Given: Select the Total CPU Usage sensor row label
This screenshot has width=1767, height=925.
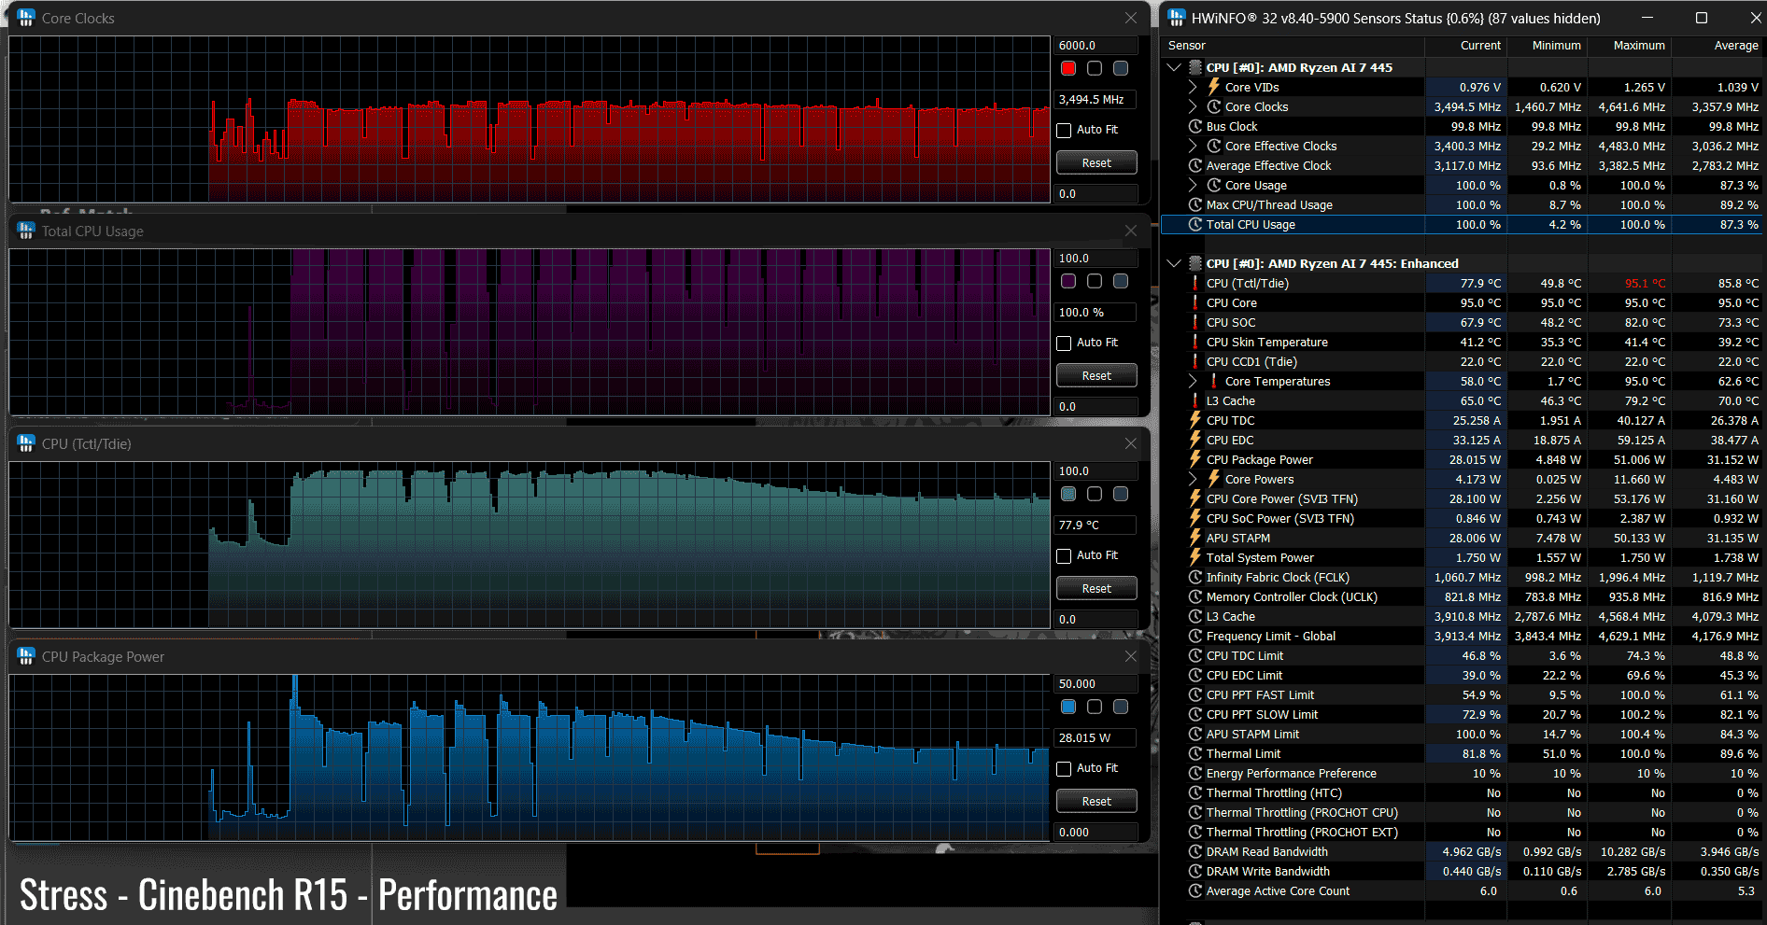Looking at the screenshot, I should pos(1251,224).
